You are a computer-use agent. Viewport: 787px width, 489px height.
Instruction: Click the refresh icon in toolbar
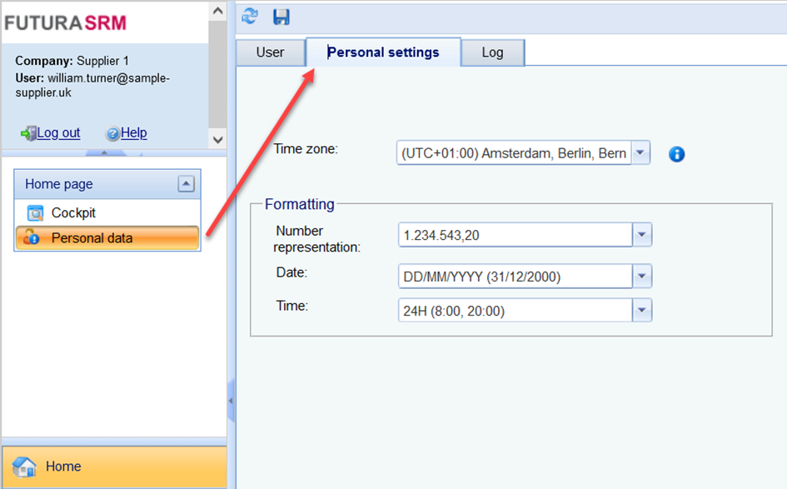250,16
